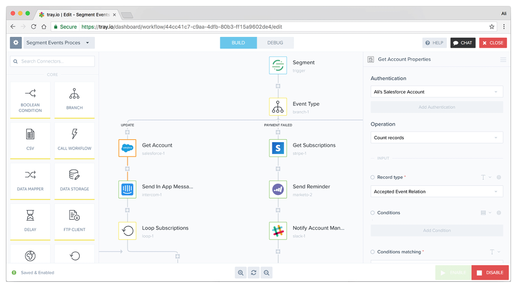This screenshot has height=286, width=519.
Task: Toggle the Conditions radio circle
Action: pyautogui.click(x=373, y=213)
